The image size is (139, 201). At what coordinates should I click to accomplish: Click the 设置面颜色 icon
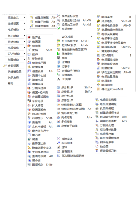click(29, 110)
